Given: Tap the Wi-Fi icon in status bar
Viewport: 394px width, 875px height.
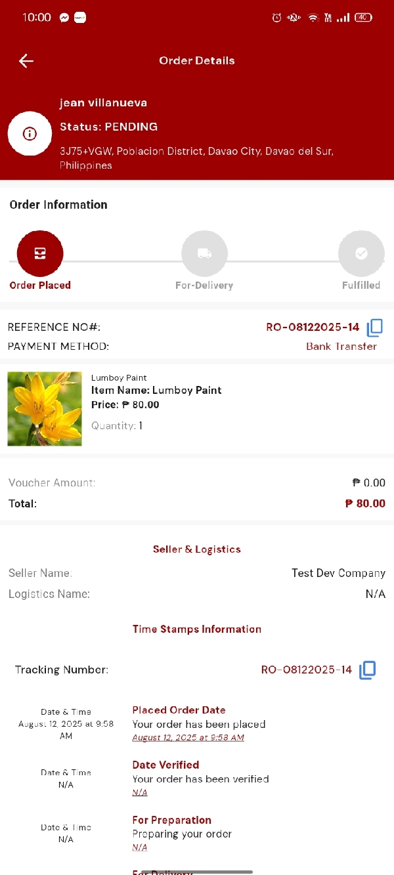Looking at the screenshot, I should pos(313,18).
